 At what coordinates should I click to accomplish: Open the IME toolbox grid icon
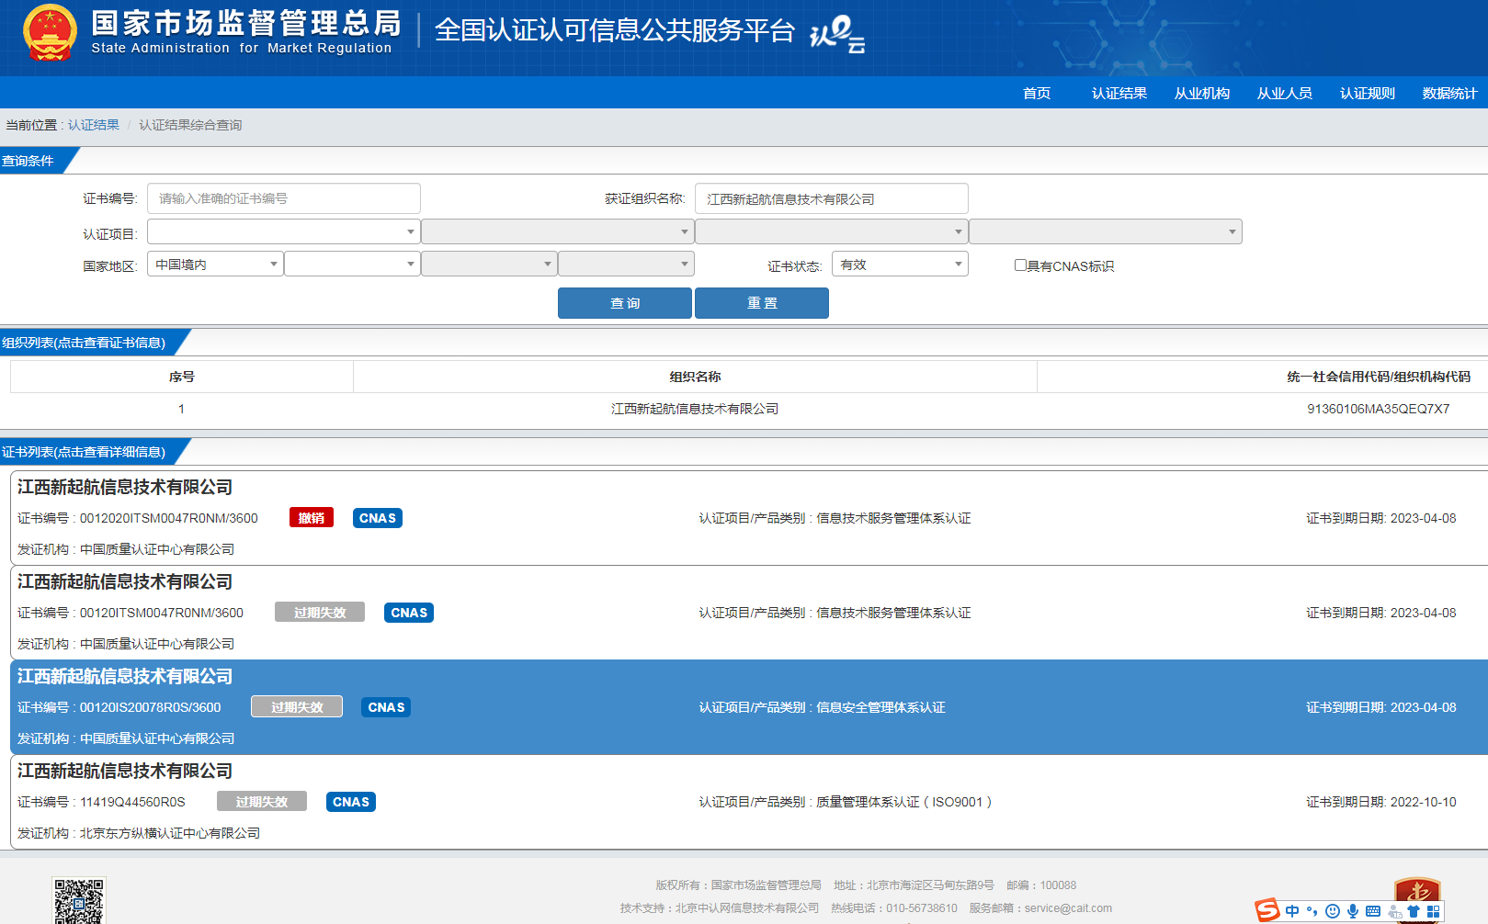pyautogui.click(x=1433, y=911)
